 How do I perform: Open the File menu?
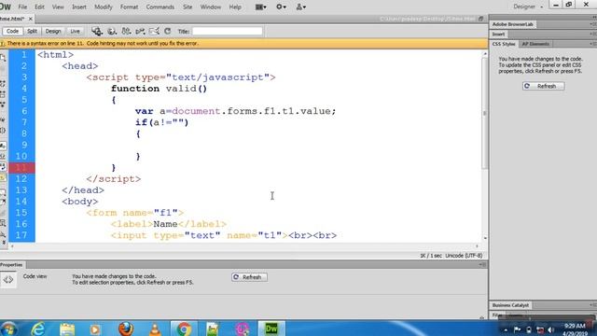22,7
